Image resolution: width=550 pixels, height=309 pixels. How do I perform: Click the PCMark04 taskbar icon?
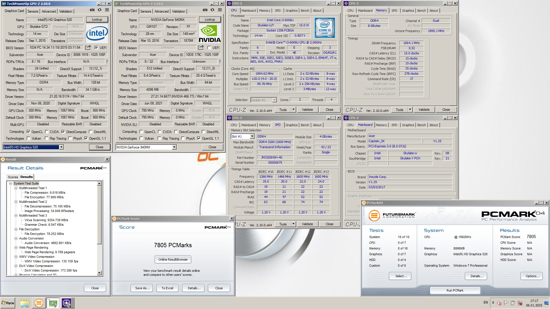pos(39,303)
